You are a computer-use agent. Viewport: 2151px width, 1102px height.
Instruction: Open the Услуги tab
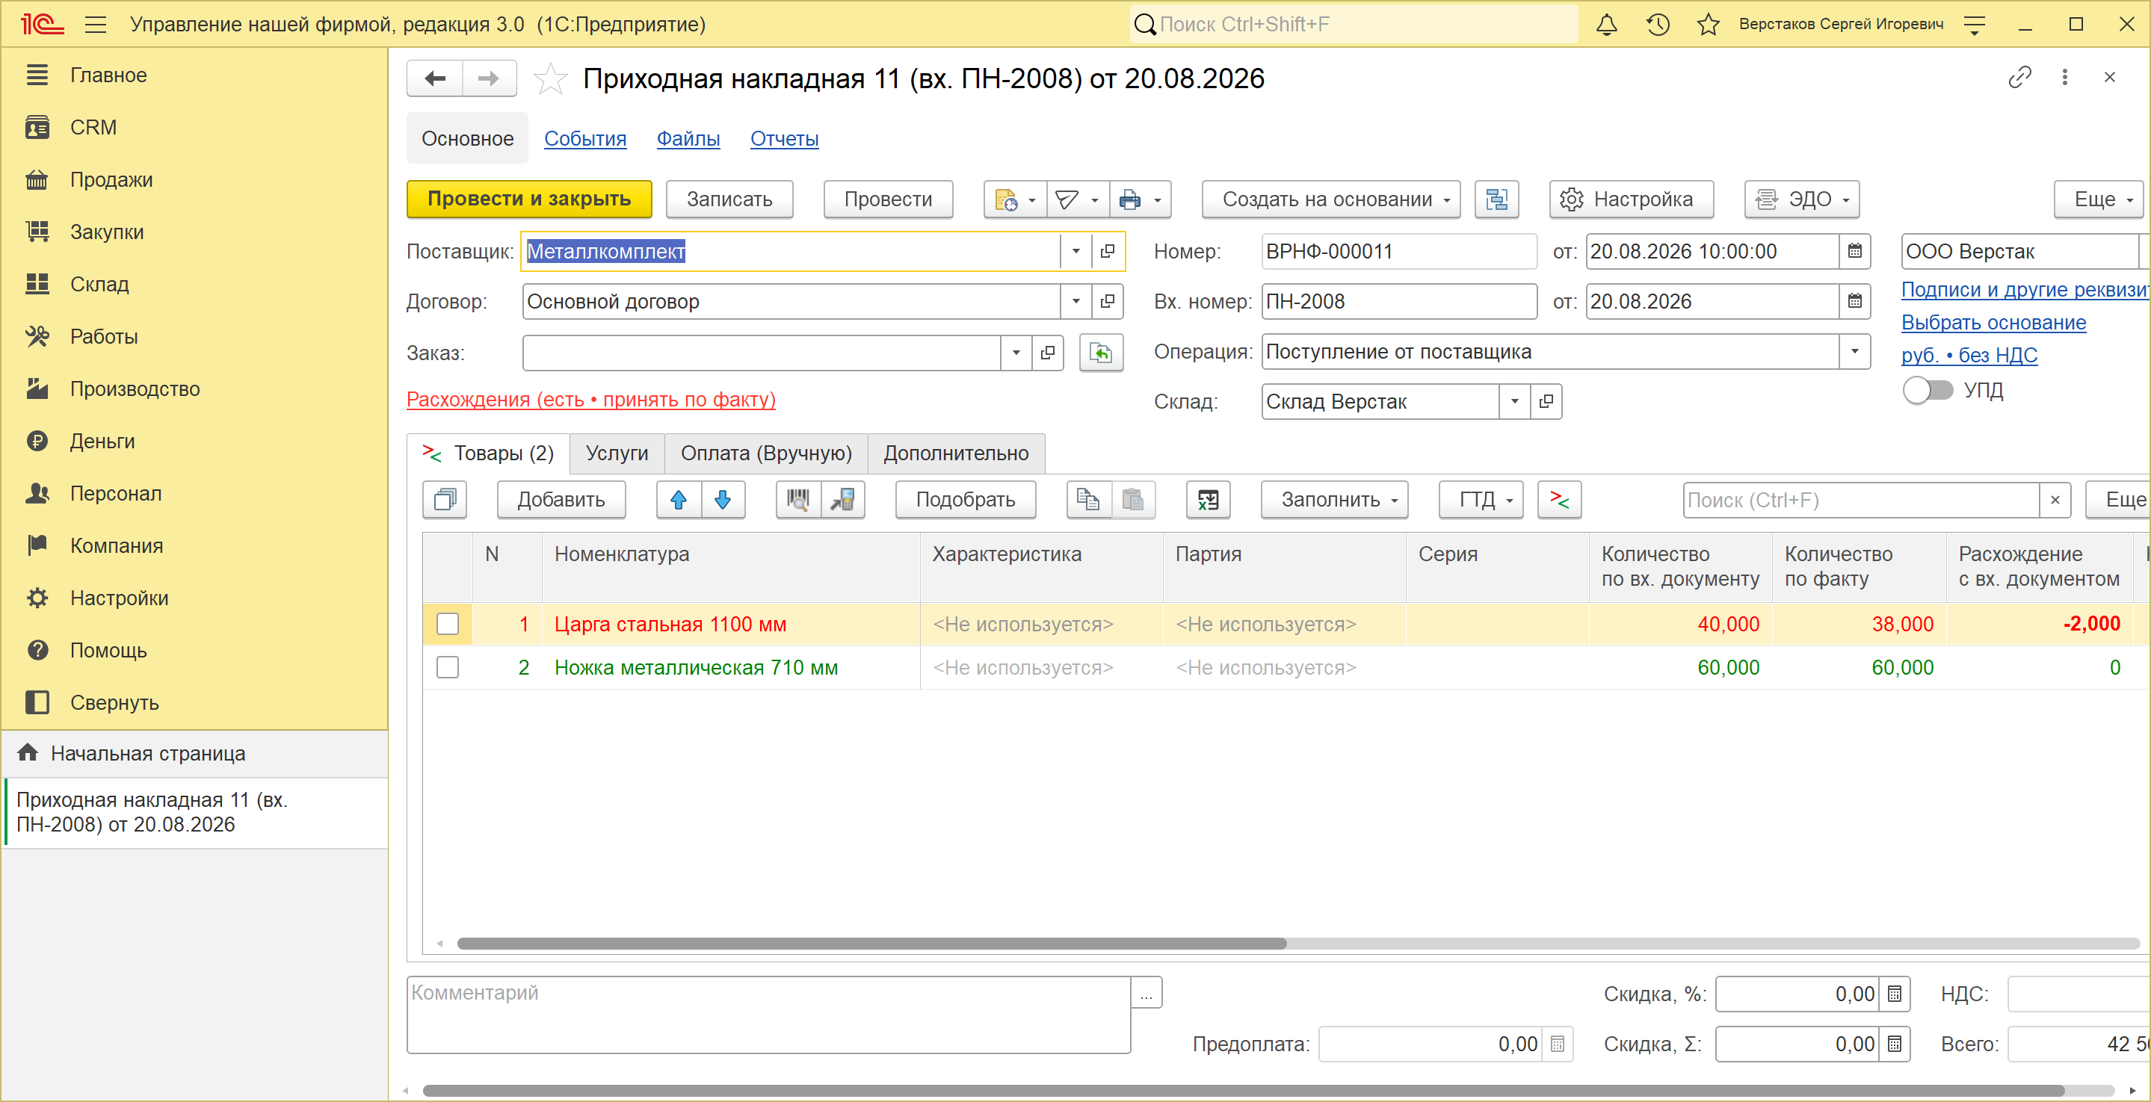click(x=617, y=454)
